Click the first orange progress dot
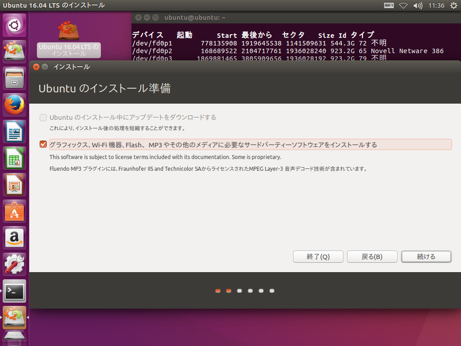Viewport: 461px width, 346px height. 218,291
